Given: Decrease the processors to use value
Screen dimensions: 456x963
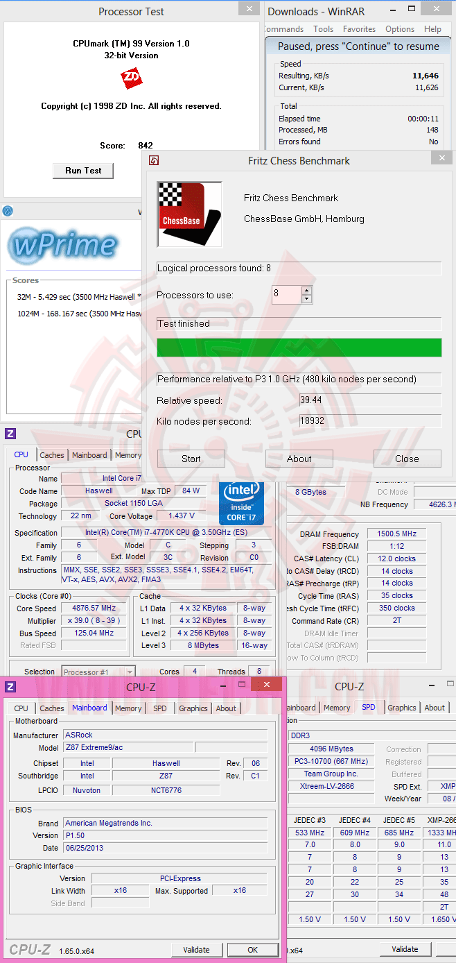Looking at the screenshot, I should pyautogui.click(x=307, y=299).
